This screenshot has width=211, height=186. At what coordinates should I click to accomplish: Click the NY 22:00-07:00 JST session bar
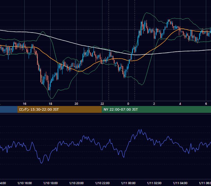pyautogui.click(x=156, y=109)
